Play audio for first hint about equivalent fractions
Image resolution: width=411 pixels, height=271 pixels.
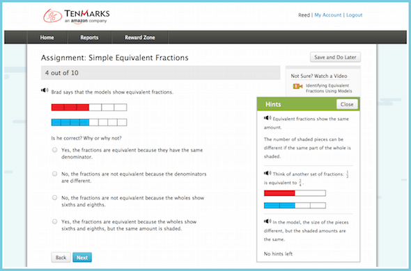267,118
